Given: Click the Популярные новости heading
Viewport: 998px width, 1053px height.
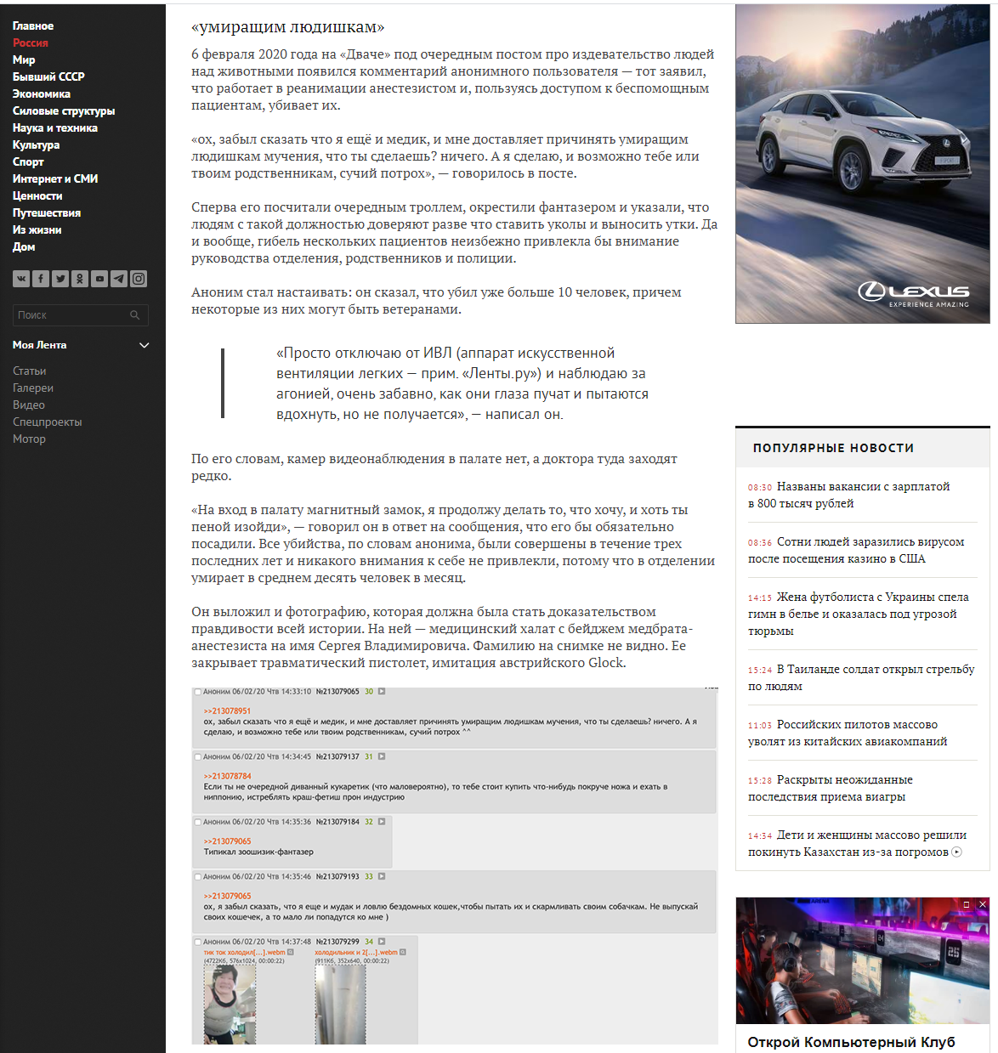Looking at the screenshot, I should tap(833, 448).
